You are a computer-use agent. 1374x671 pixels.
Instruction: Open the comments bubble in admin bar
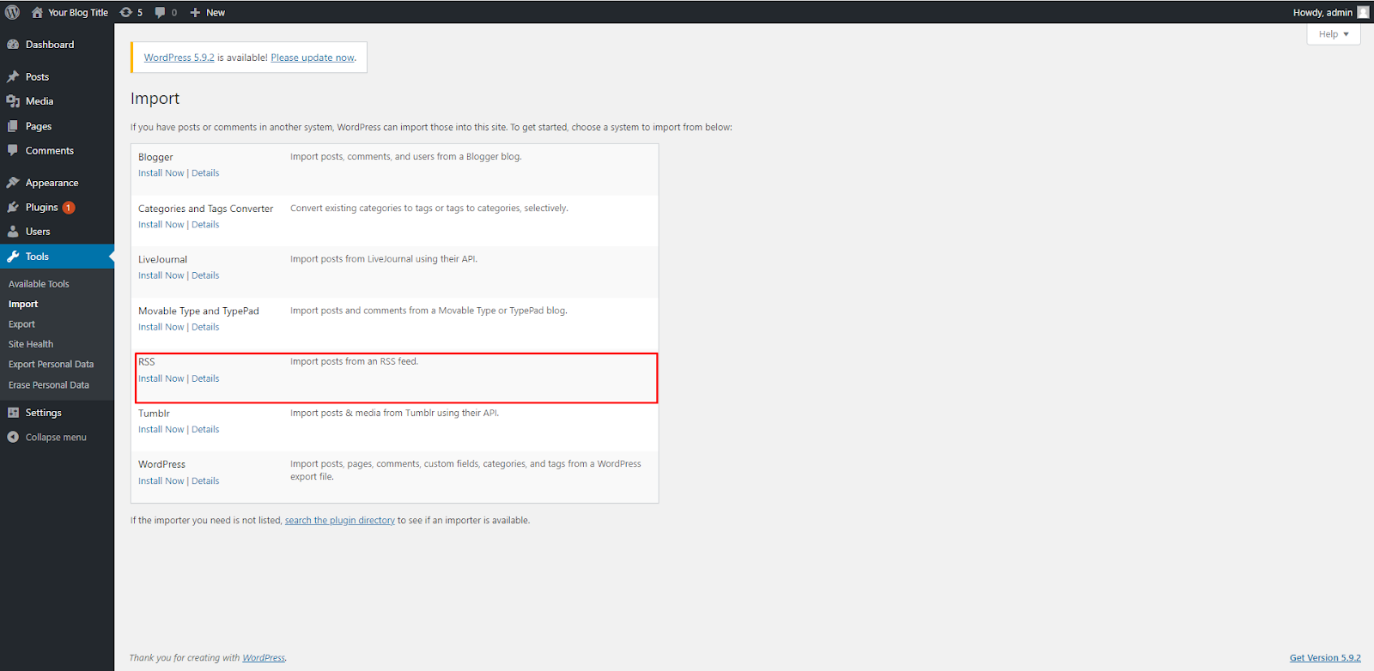point(166,12)
